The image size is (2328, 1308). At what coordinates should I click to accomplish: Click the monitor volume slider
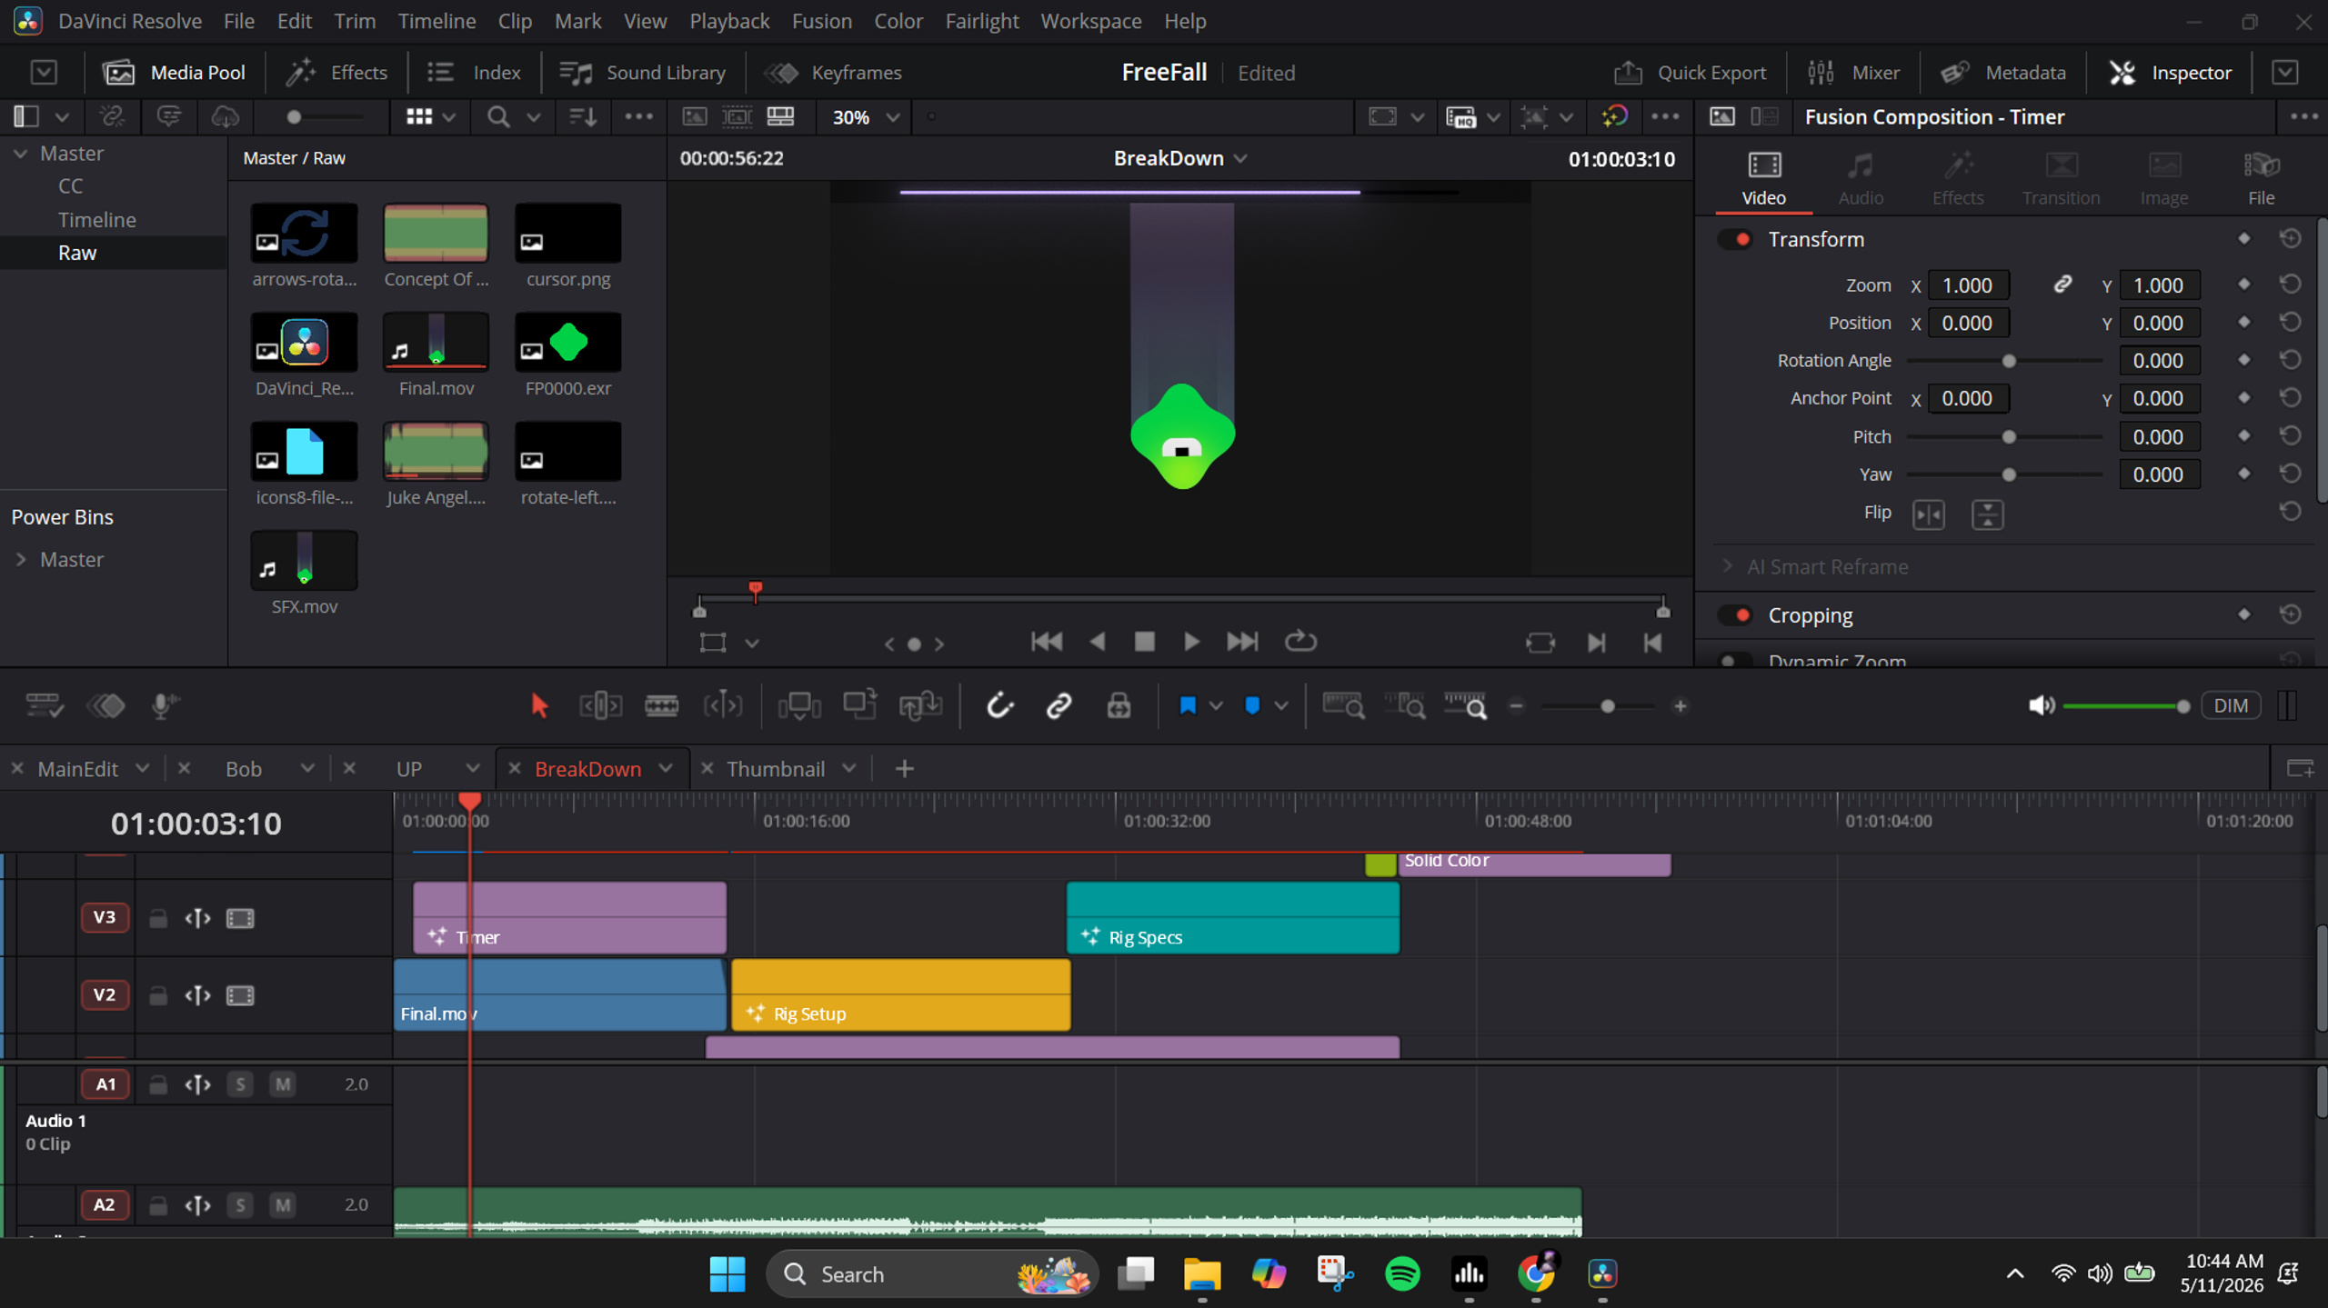click(2125, 706)
